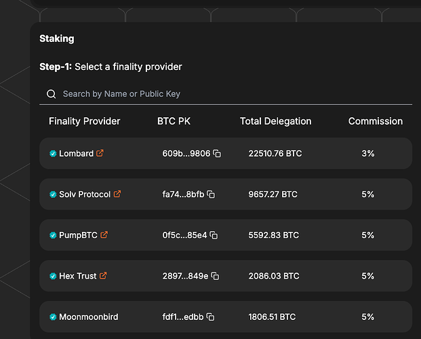The image size is (421, 339).
Task: Copy Moonmoonbird's BTC public key
Action: tap(210, 317)
